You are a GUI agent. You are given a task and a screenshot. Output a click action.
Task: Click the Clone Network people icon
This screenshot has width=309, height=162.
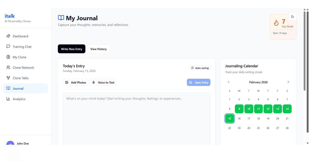coord(8,68)
